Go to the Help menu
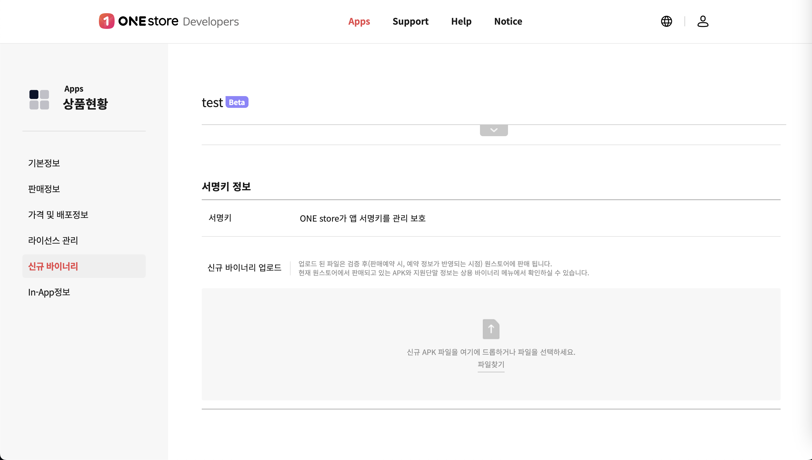 click(461, 21)
